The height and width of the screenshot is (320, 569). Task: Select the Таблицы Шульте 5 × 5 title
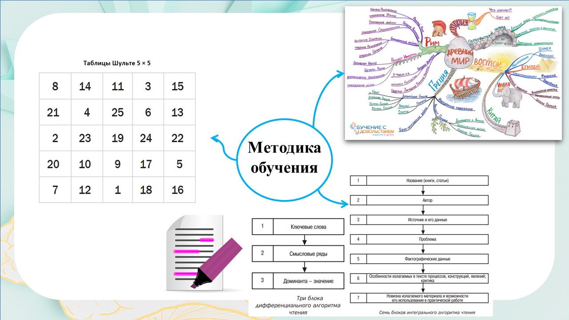[x=117, y=63]
